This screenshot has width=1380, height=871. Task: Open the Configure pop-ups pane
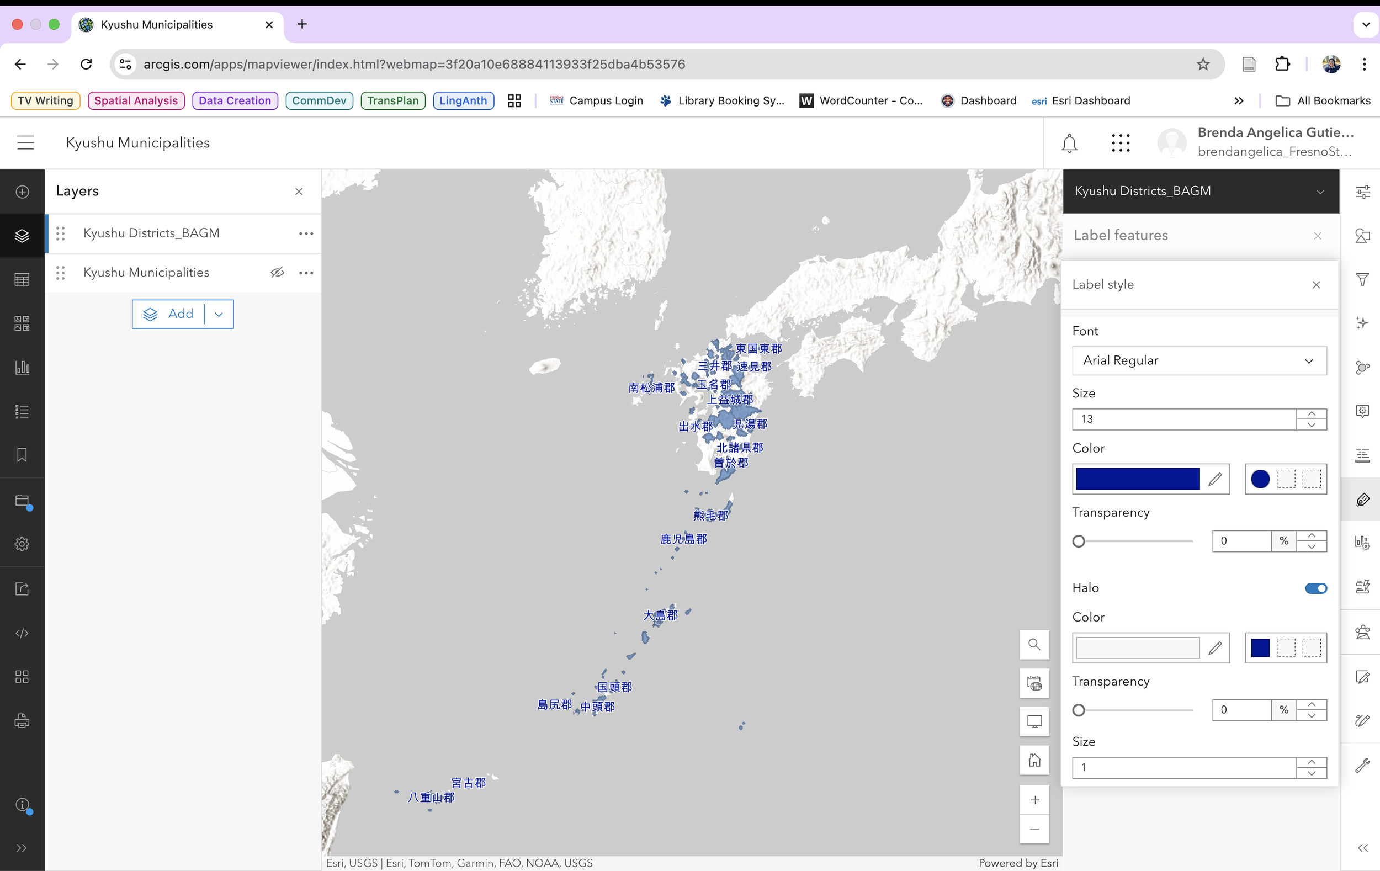pyautogui.click(x=1363, y=411)
